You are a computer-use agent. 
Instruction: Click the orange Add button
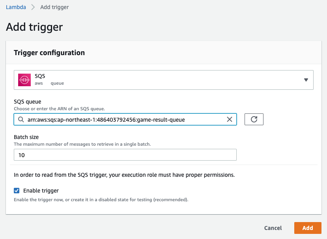(308, 228)
